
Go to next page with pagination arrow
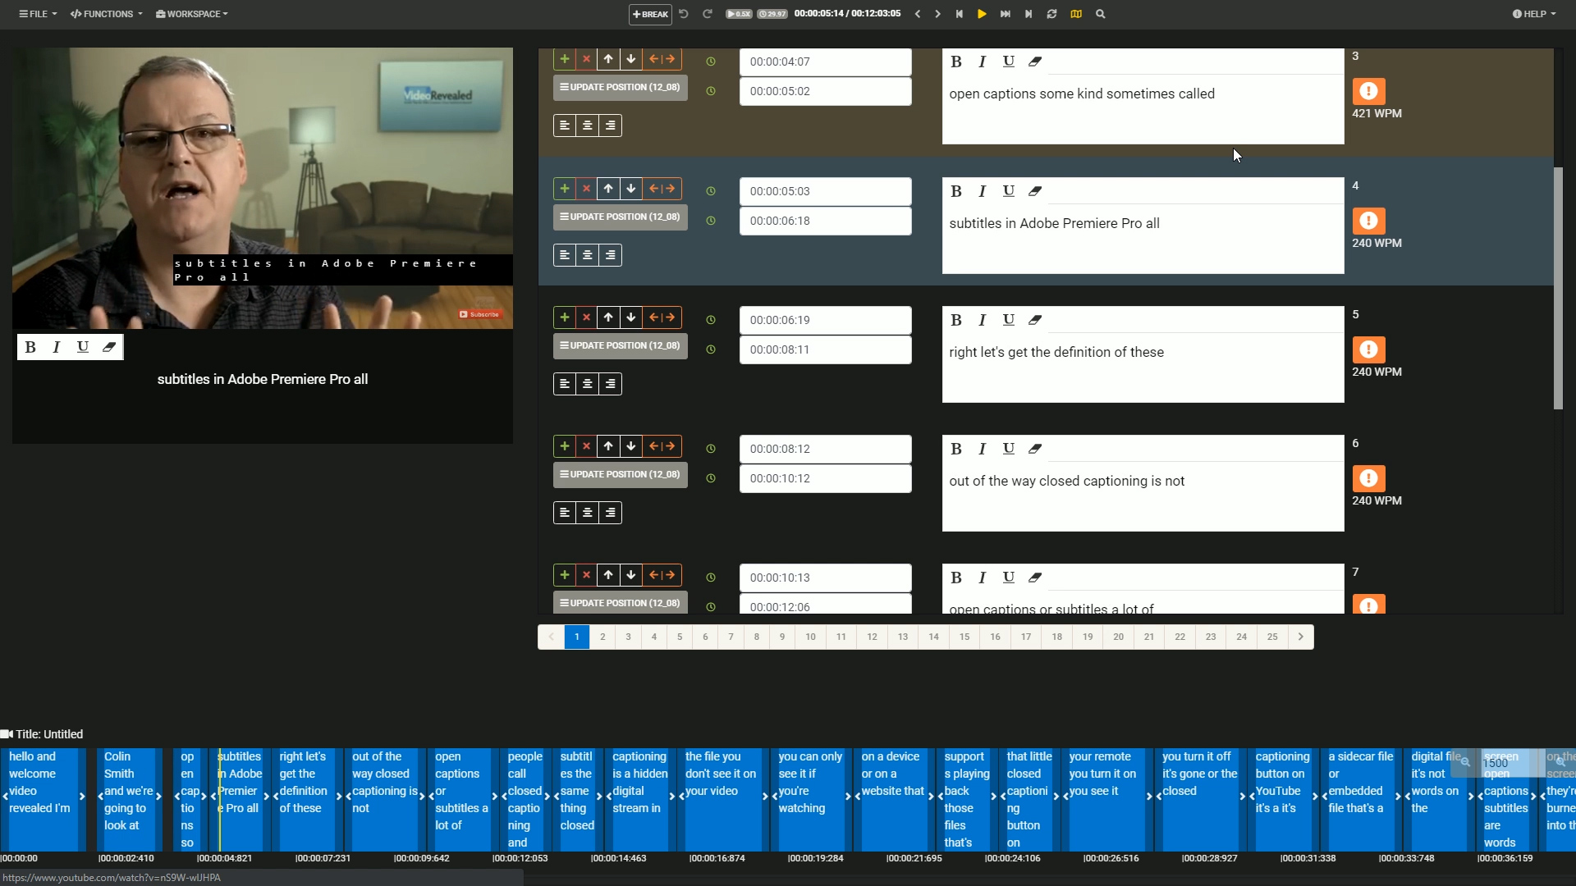[x=1301, y=637]
